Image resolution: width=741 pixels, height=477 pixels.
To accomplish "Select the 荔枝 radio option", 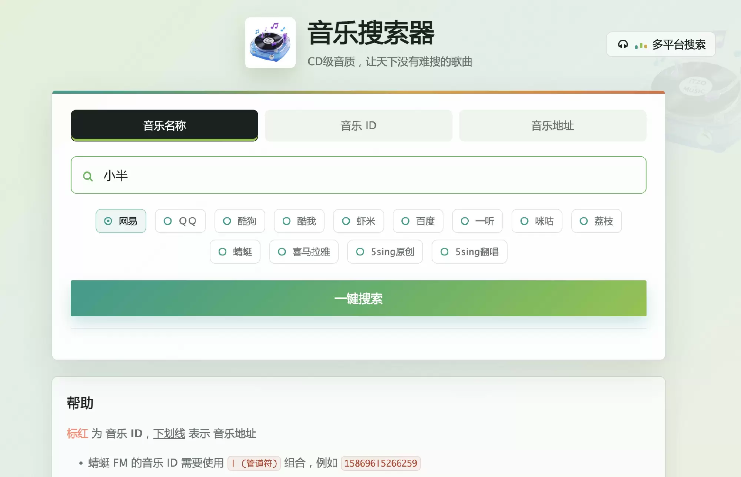I will (x=597, y=221).
